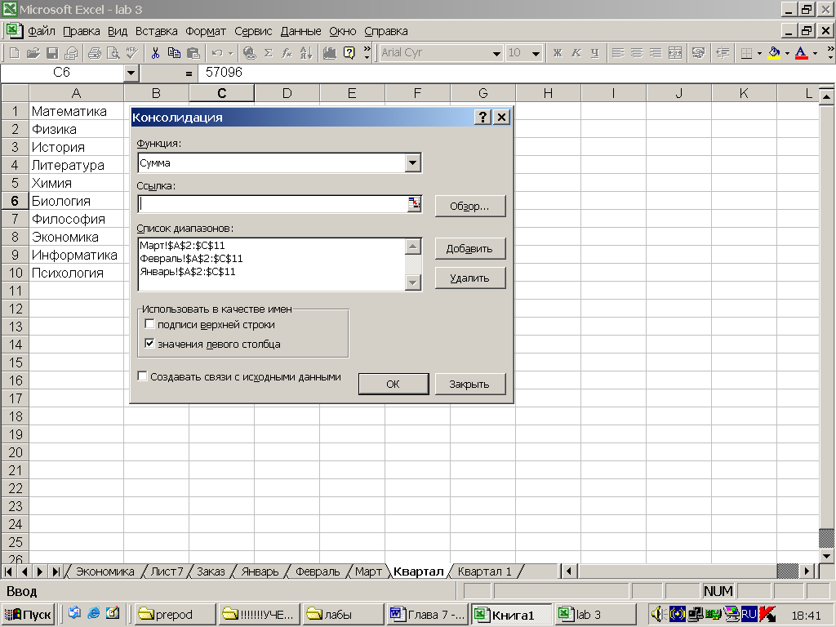The width and height of the screenshot is (836, 627).
Task: Confirm consolidation with the OK button
Action: point(394,384)
